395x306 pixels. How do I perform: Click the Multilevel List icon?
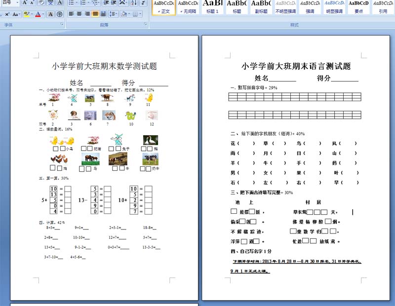(x=94, y=2)
